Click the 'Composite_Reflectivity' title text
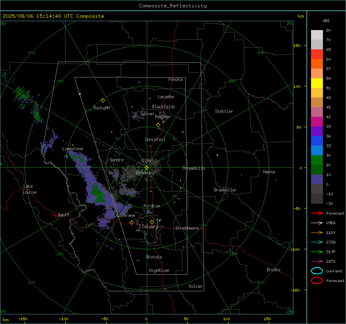This screenshot has width=346, height=324. tap(173, 6)
